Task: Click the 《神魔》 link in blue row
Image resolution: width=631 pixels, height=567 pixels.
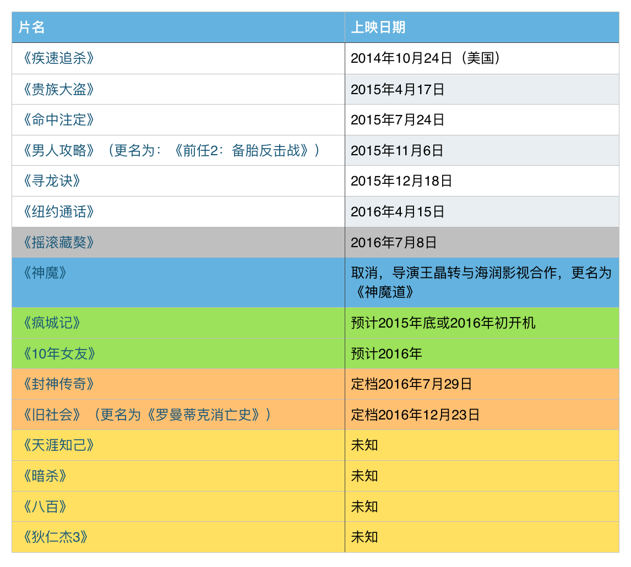Action: point(45,273)
